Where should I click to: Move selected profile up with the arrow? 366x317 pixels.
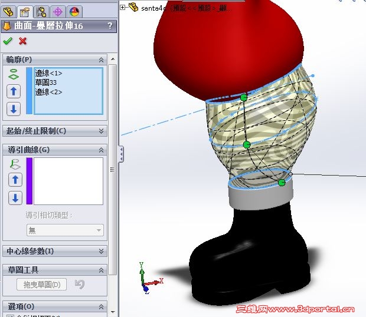coord(14,91)
